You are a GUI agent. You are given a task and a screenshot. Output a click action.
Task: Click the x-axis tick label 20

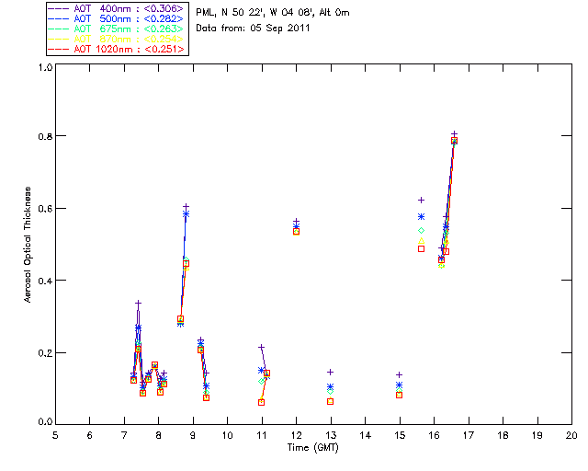click(571, 435)
